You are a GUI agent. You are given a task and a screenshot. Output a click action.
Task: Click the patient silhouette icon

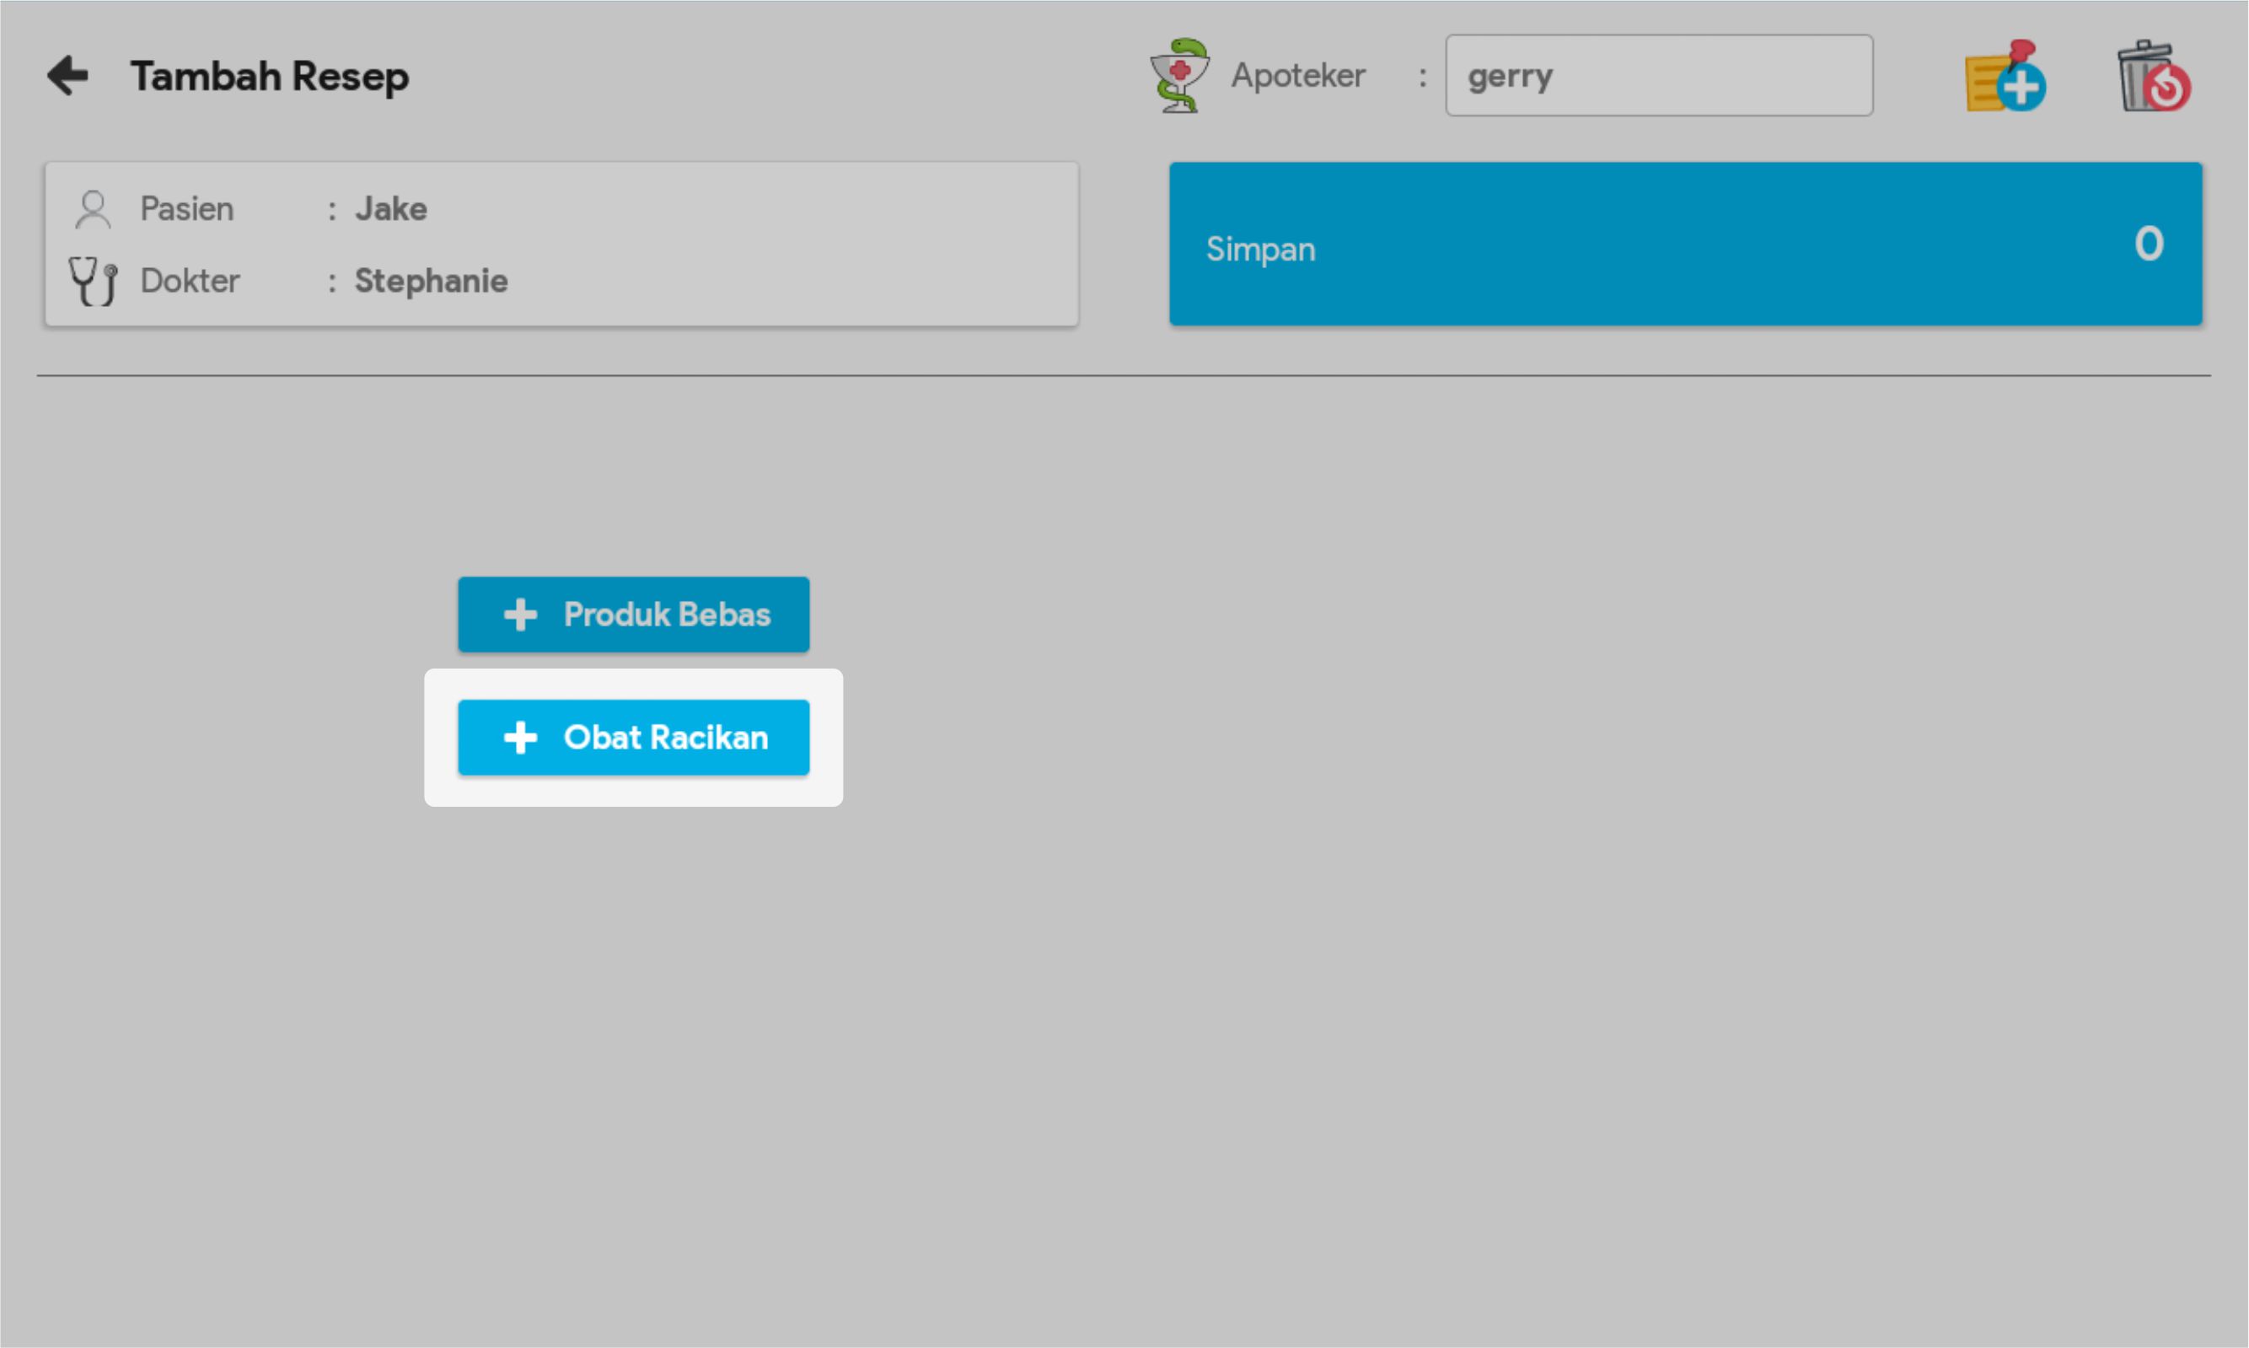point(93,209)
